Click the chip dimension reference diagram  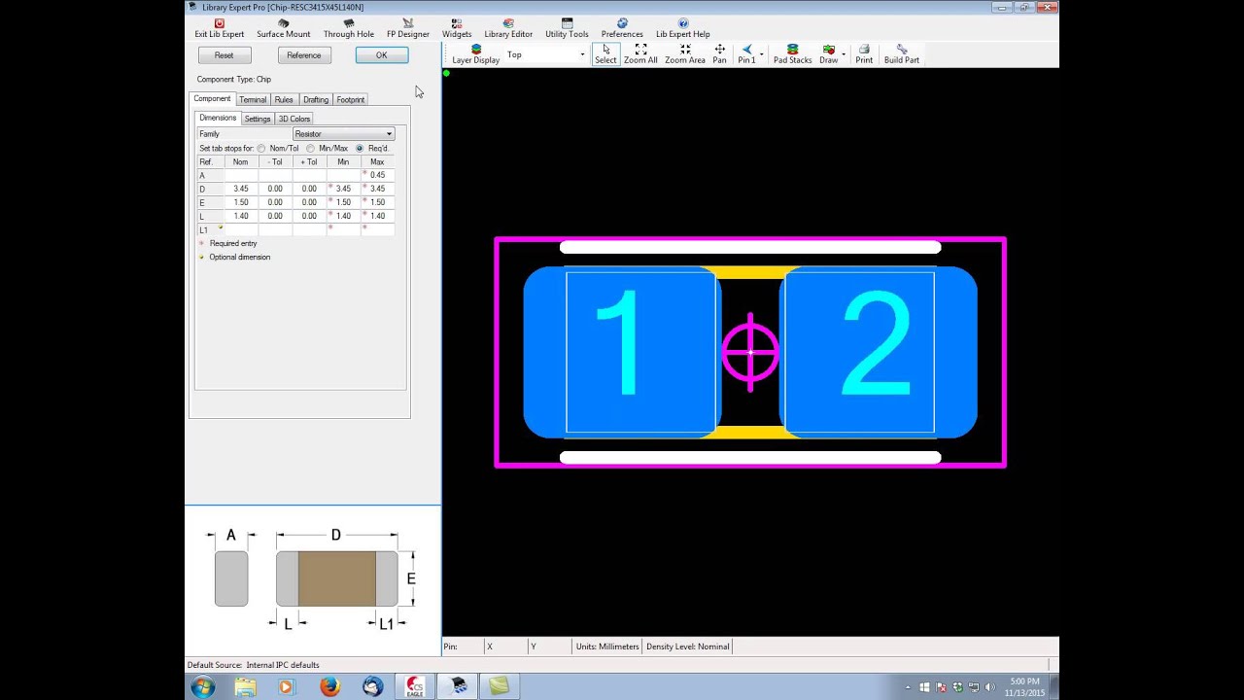tap(315, 579)
